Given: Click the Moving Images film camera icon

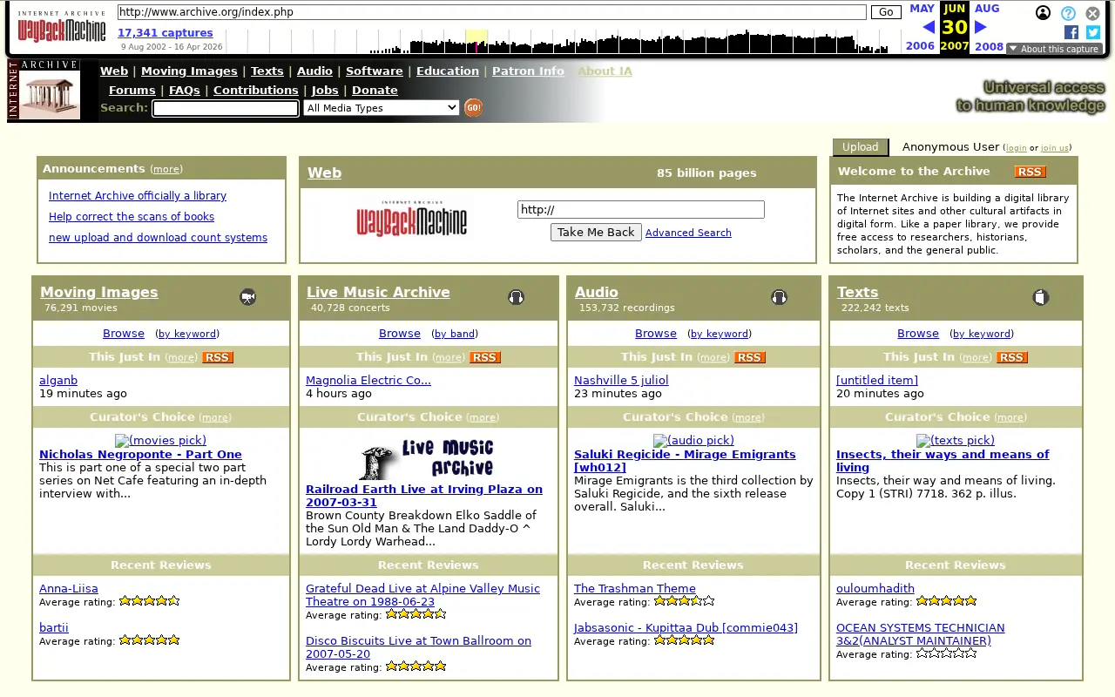Looking at the screenshot, I should pyautogui.click(x=248, y=297).
